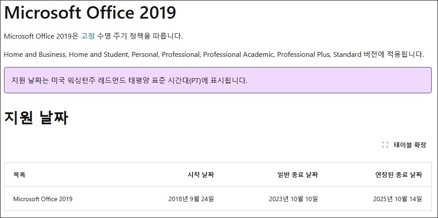Click the 시작 날짜 column header
This screenshot has height=218, width=438.
(x=201, y=175)
